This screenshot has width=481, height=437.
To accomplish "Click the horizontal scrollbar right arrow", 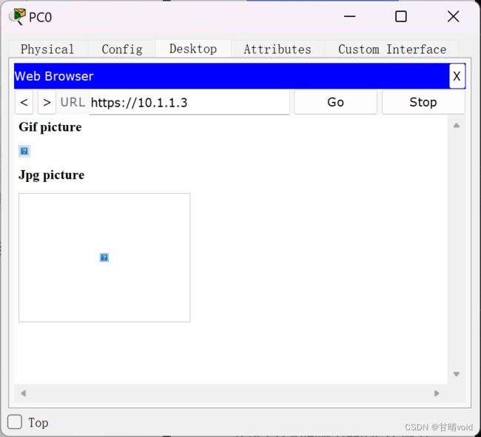I will click(x=437, y=393).
